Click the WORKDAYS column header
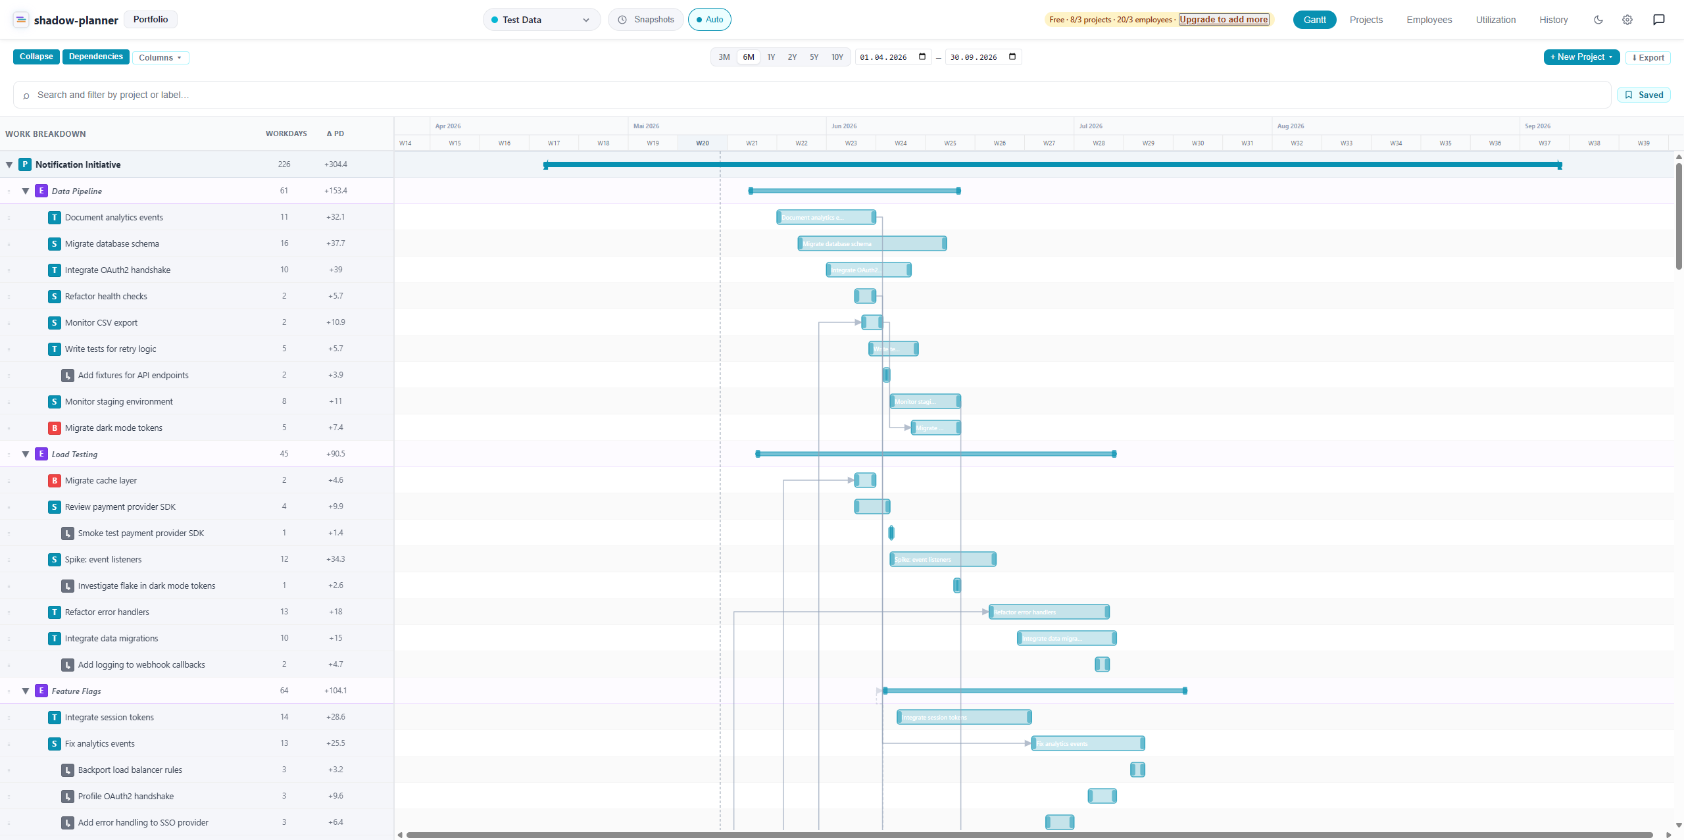This screenshot has height=840, width=1684. click(x=286, y=134)
